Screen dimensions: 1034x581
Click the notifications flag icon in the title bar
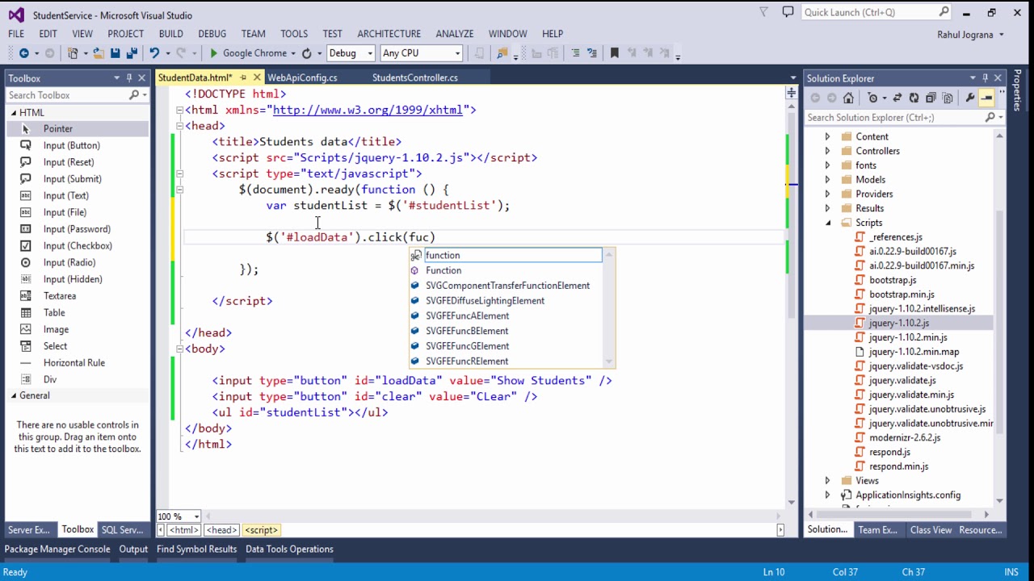tap(764, 12)
